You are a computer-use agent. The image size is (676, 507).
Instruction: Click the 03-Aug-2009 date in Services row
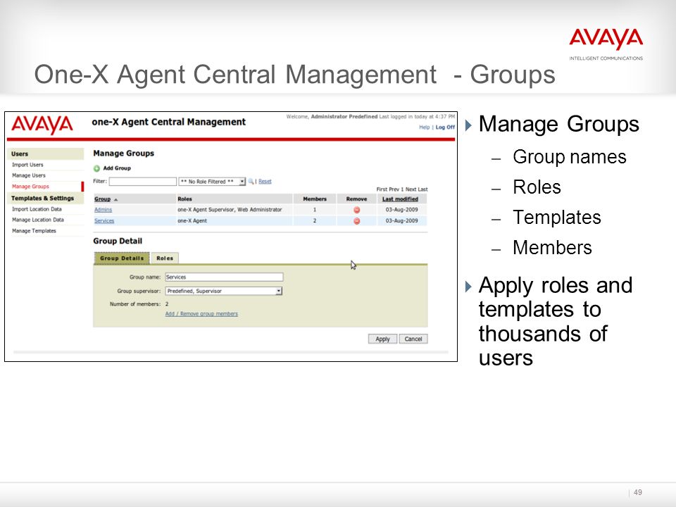pos(401,220)
